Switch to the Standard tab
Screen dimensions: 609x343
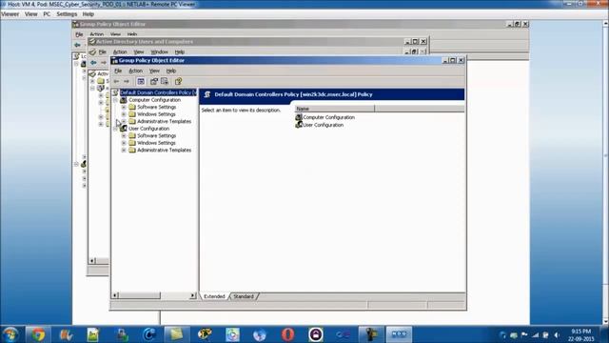[244, 296]
